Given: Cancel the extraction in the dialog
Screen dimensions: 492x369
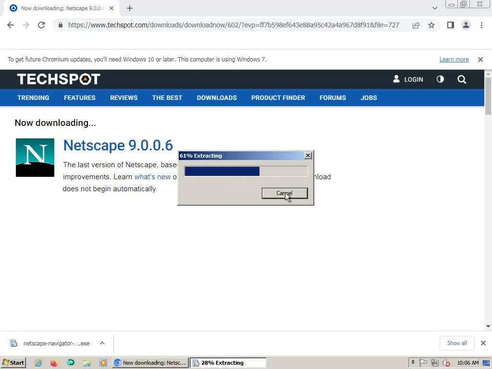Looking at the screenshot, I should (x=284, y=193).
